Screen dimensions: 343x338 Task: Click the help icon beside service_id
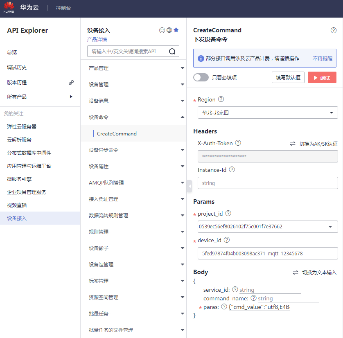[235, 289]
